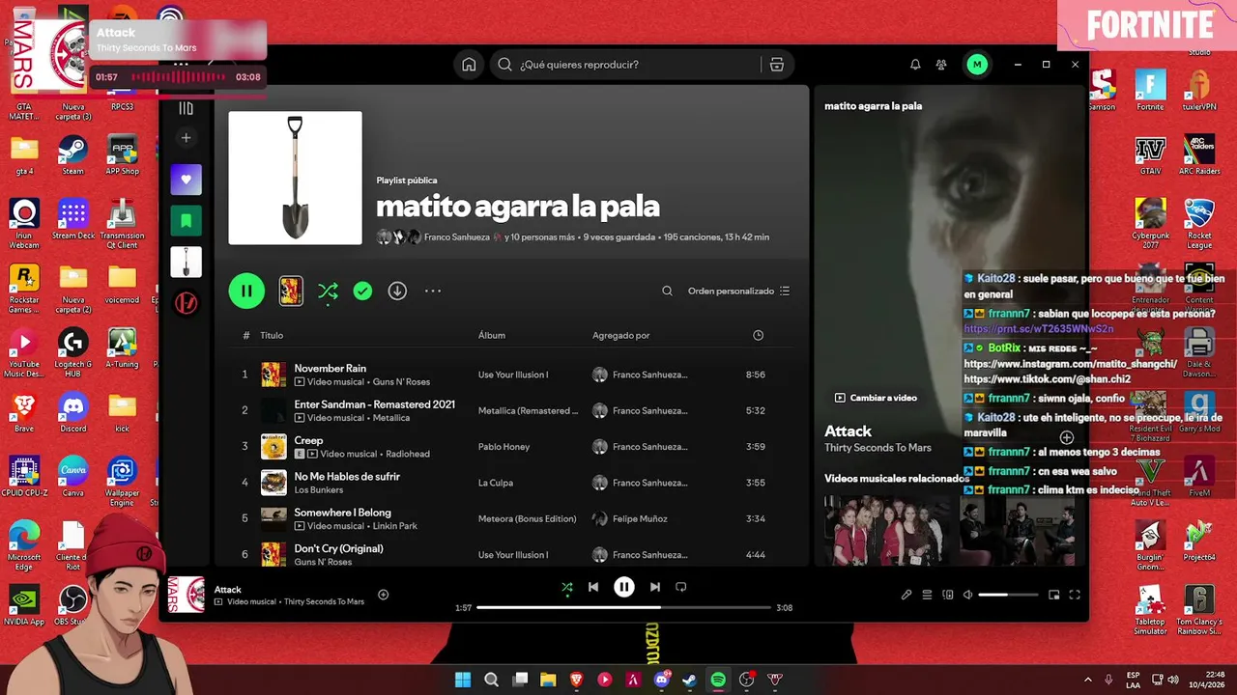Open Felipe Muñoz user profile link
The height and width of the screenshot is (695, 1237).
(640, 518)
